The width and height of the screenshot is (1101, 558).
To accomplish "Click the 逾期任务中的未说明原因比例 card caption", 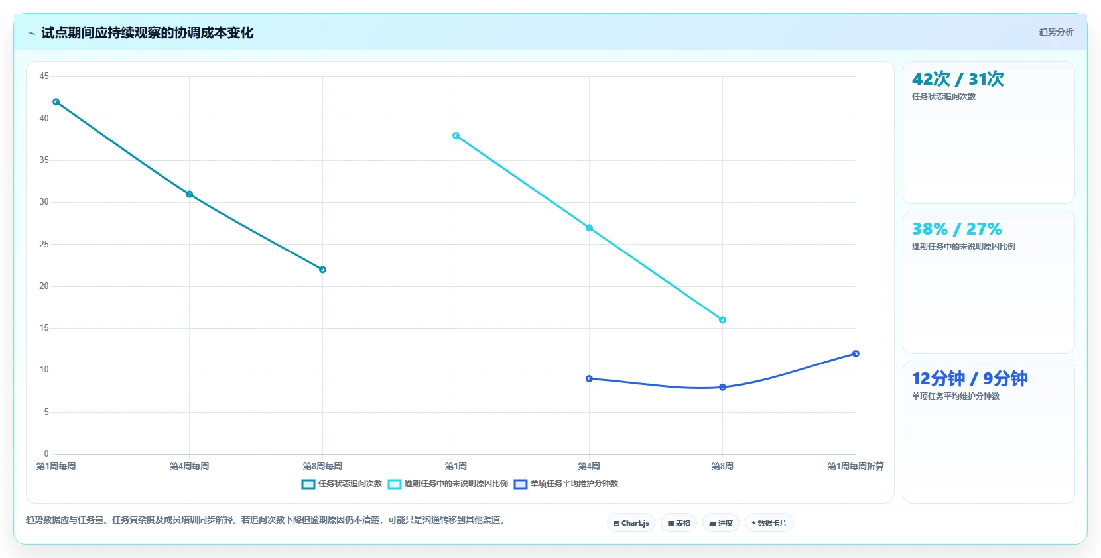I will point(964,247).
